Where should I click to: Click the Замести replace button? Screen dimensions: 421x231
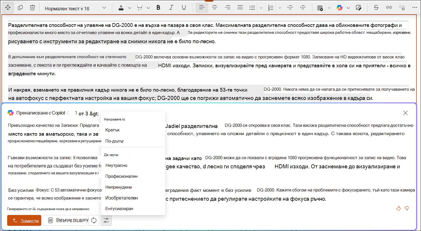pyautogui.click(x=24, y=220)
